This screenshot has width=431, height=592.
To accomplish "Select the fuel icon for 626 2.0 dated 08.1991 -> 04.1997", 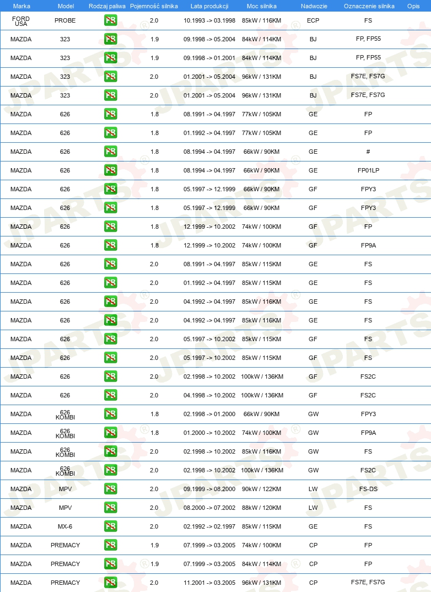I will (111, 264).
